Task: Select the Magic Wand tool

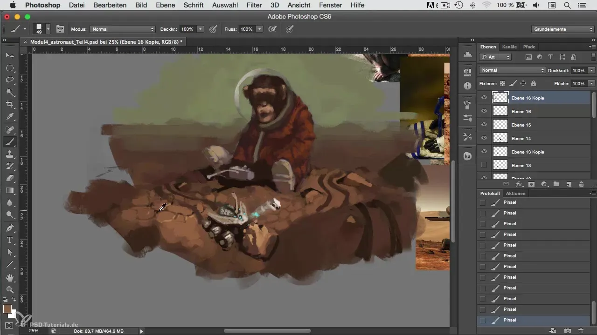Action: (9, 93)
